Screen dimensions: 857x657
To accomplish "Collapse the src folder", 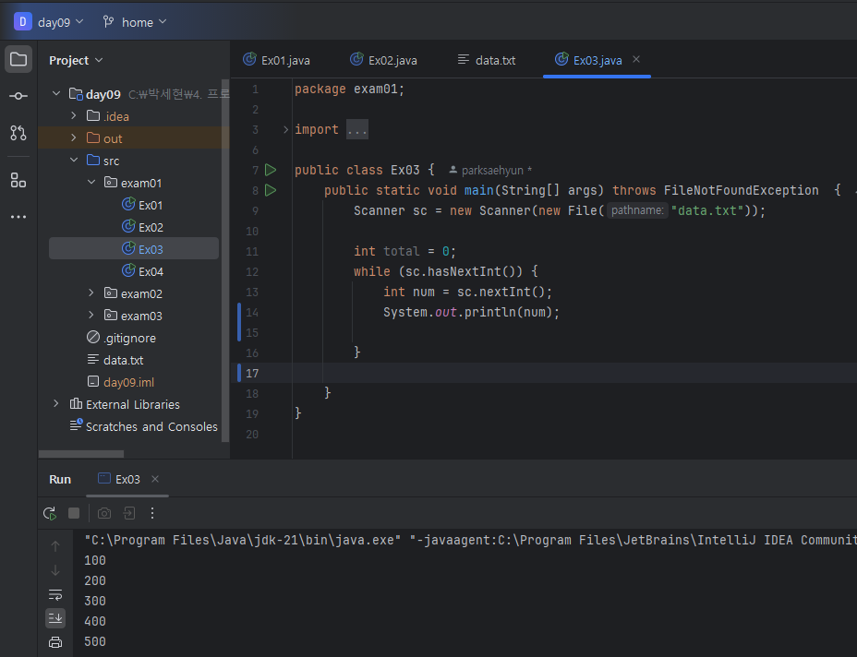I will 73,160.
